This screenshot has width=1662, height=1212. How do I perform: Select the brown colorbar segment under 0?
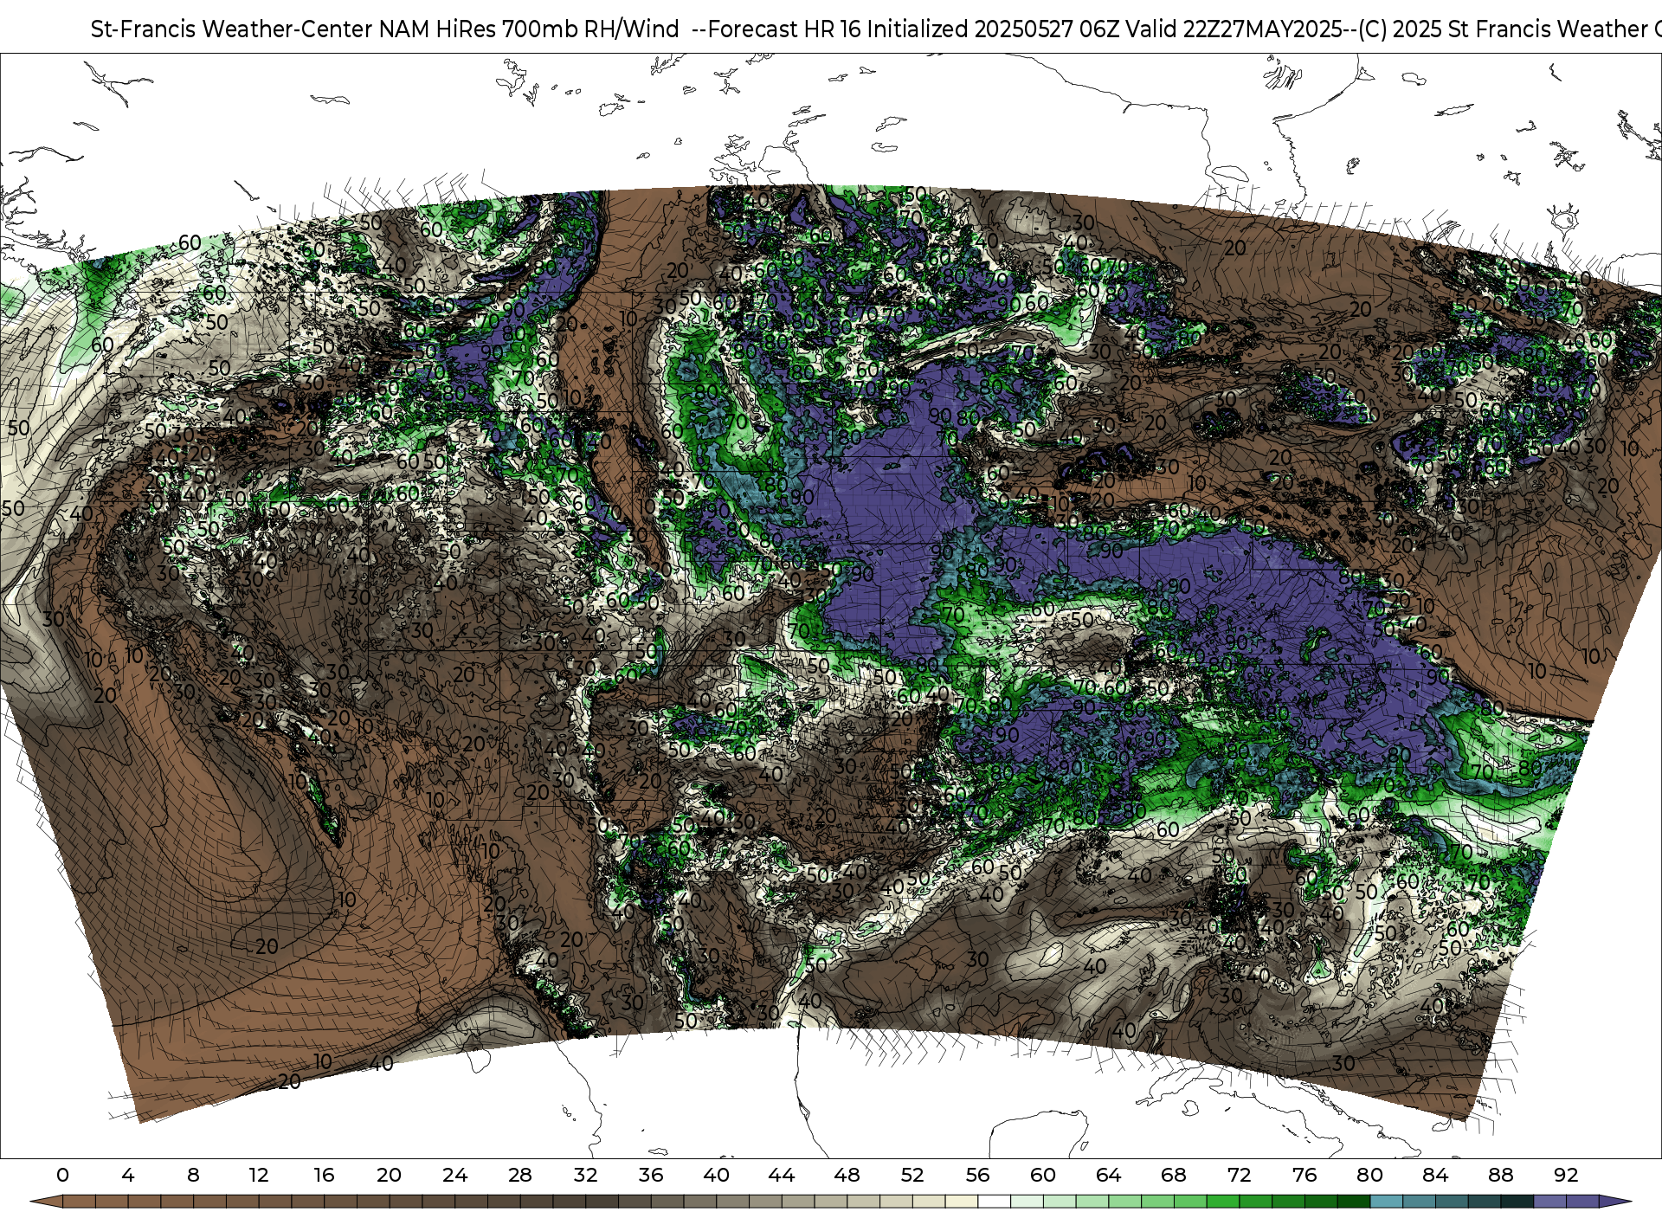coord(79,1202)
